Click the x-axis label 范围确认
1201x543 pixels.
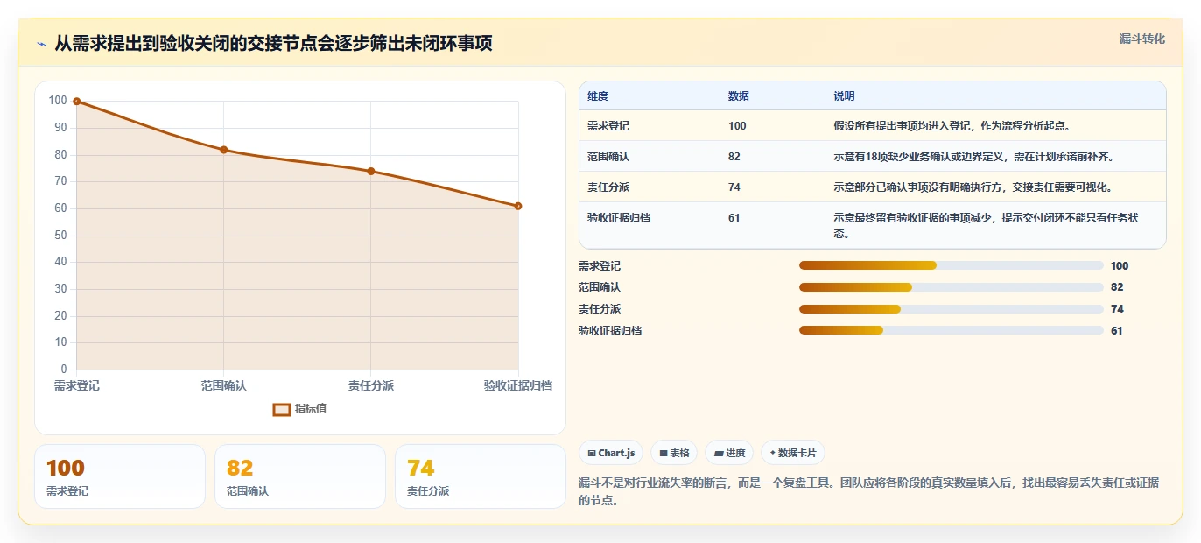(x=224, y=385)
